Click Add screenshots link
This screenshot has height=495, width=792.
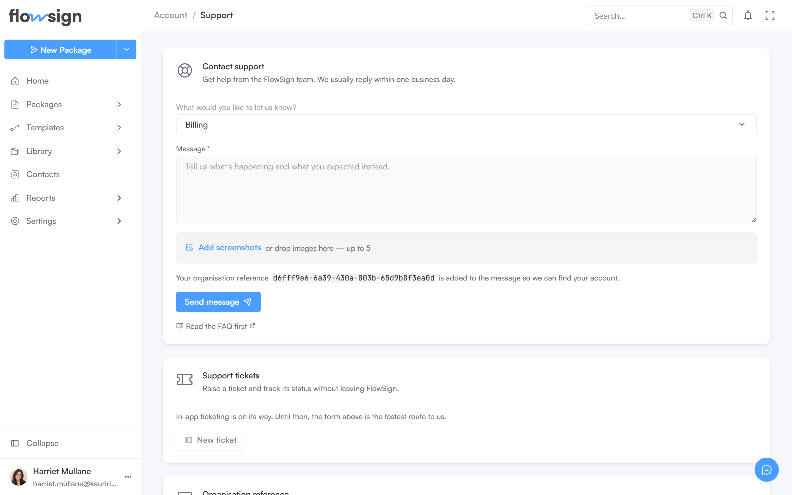(229, 248)
